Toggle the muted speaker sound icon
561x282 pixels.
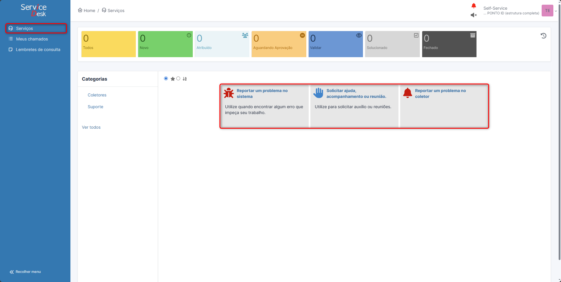pos(474,15)
